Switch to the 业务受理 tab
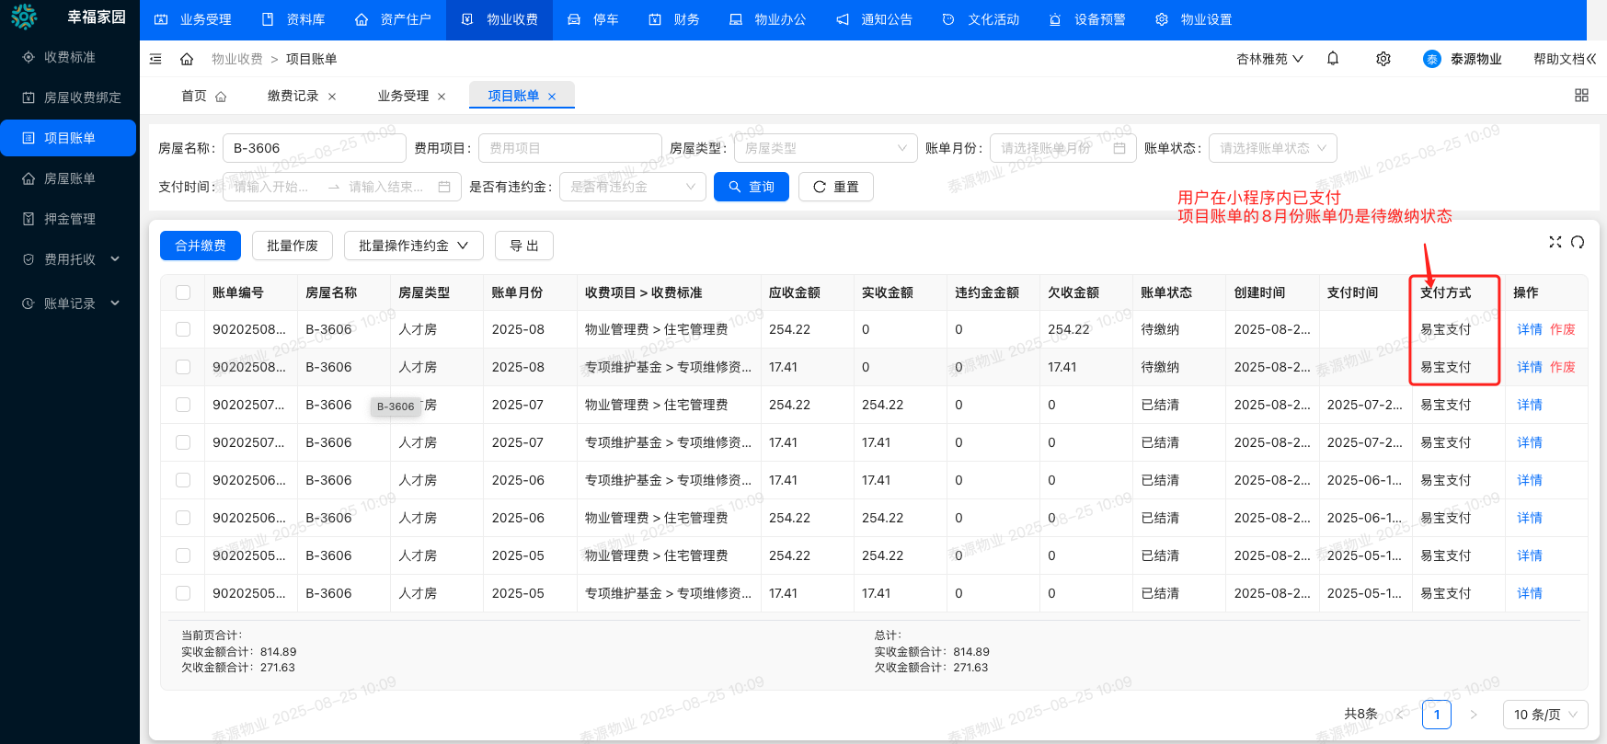1607x744 pixels. (x=403, y=96)
